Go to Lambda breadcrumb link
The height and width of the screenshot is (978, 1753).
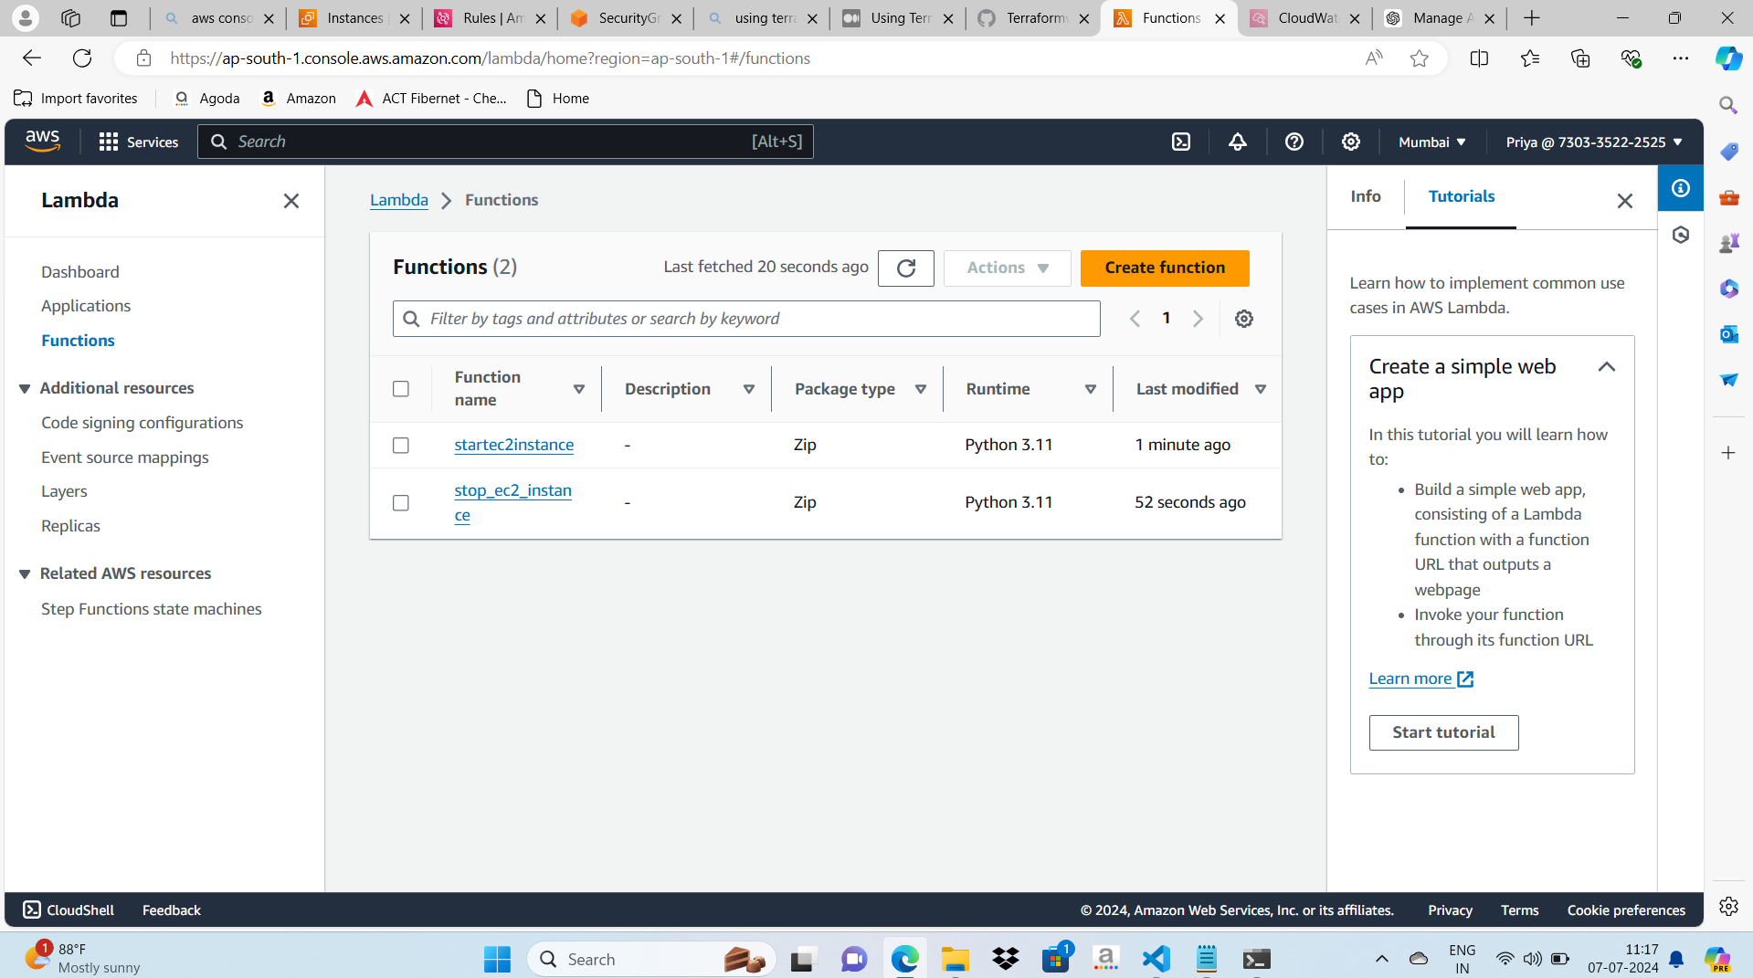coord(399,200)
